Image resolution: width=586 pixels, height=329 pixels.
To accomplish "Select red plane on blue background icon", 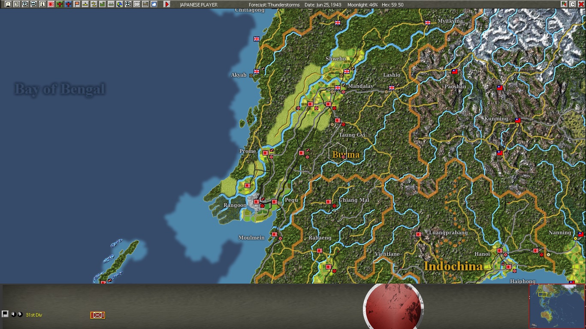I will (x=68, y=4).
